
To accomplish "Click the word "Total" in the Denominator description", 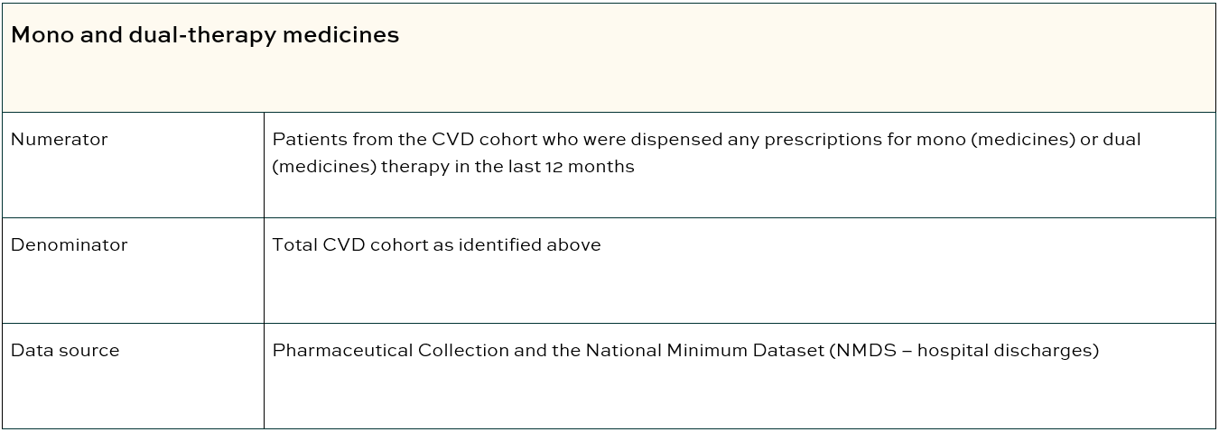I will click(294, 245).
